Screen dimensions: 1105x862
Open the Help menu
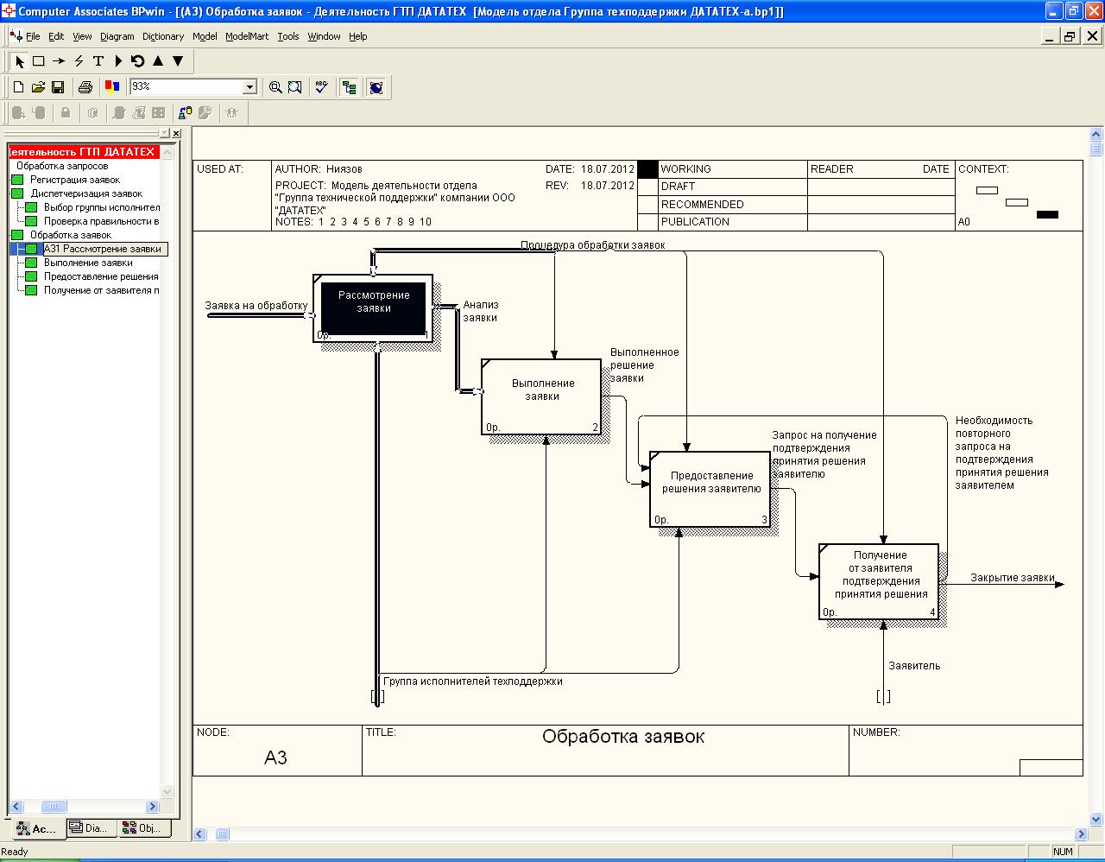point(358,36)
